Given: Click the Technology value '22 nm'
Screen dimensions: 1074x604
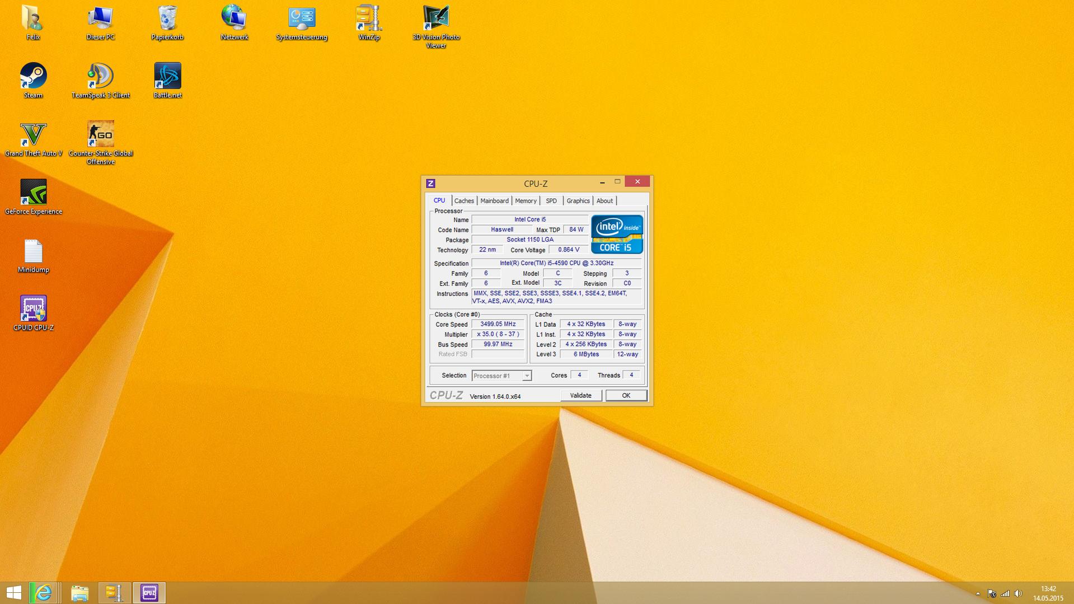Looking at the screenshot, I should pyautogui.click(x=487, y=250).
